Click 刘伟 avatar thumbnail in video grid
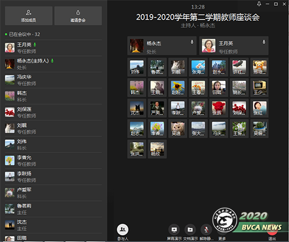The height and width of the screenshot is (242, 289). pyautogui.click(x=136, y=67)
